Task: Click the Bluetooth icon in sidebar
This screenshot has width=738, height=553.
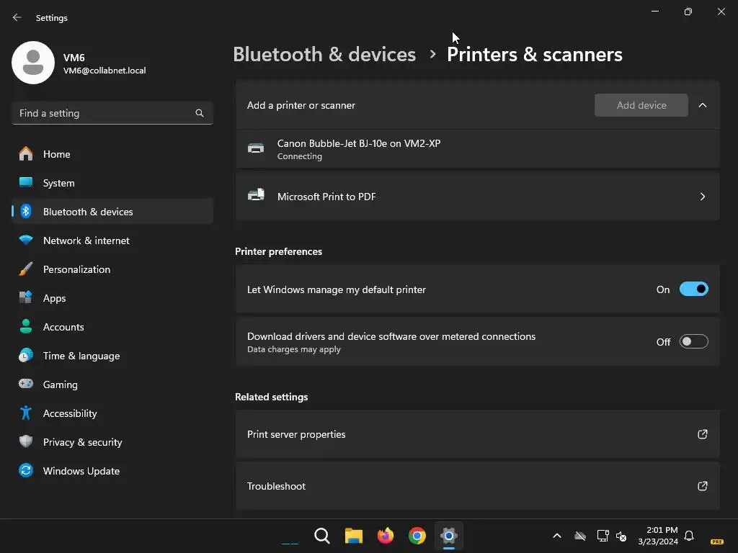Action: tap(26, 212)
